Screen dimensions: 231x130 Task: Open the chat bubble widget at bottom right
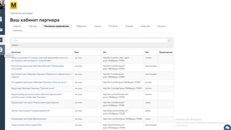click(227, 127)
